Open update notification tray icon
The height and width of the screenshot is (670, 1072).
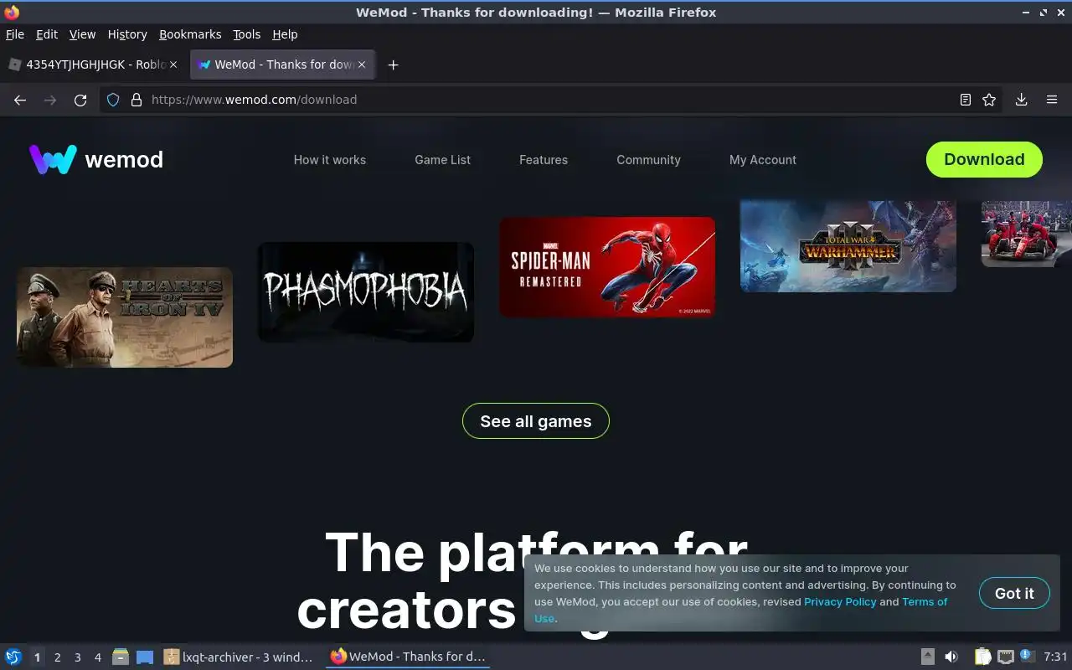(1027, 657)
